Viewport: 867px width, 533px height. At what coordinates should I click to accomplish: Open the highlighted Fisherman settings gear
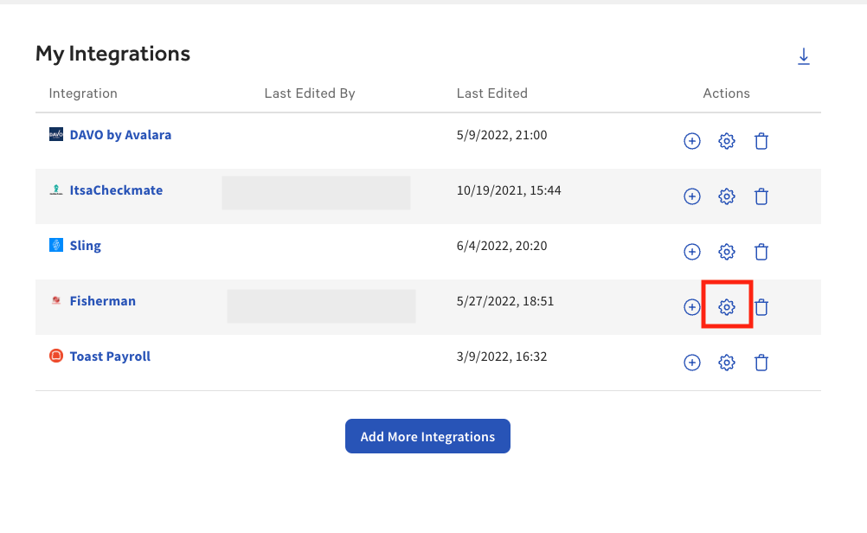click(x=727, y=307)
